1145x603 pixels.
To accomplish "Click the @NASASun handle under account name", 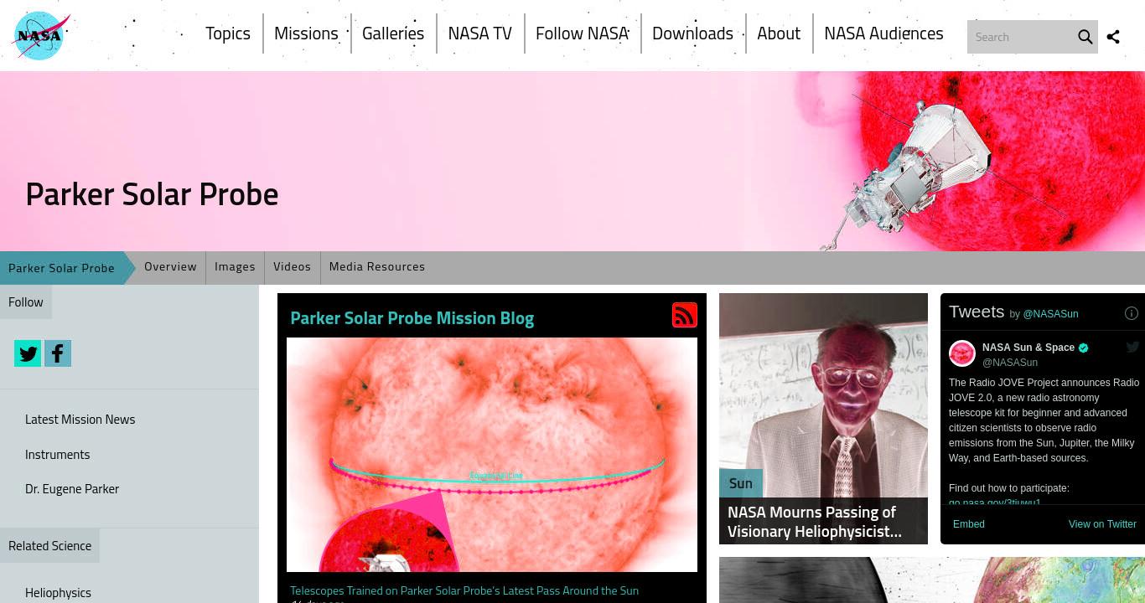I will pyautogui.click(x=1010, y=363).
